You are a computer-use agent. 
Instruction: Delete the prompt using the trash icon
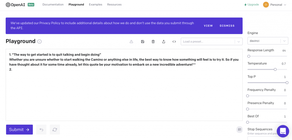(x=153, y=42)
